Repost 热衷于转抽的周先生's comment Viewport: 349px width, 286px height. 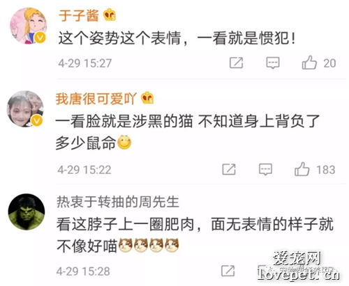[228, 271]
